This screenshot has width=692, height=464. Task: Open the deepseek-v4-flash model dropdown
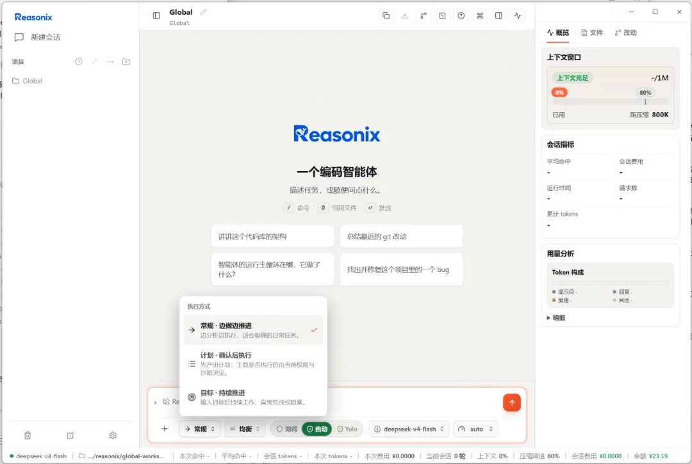click(x=409, y=429)
